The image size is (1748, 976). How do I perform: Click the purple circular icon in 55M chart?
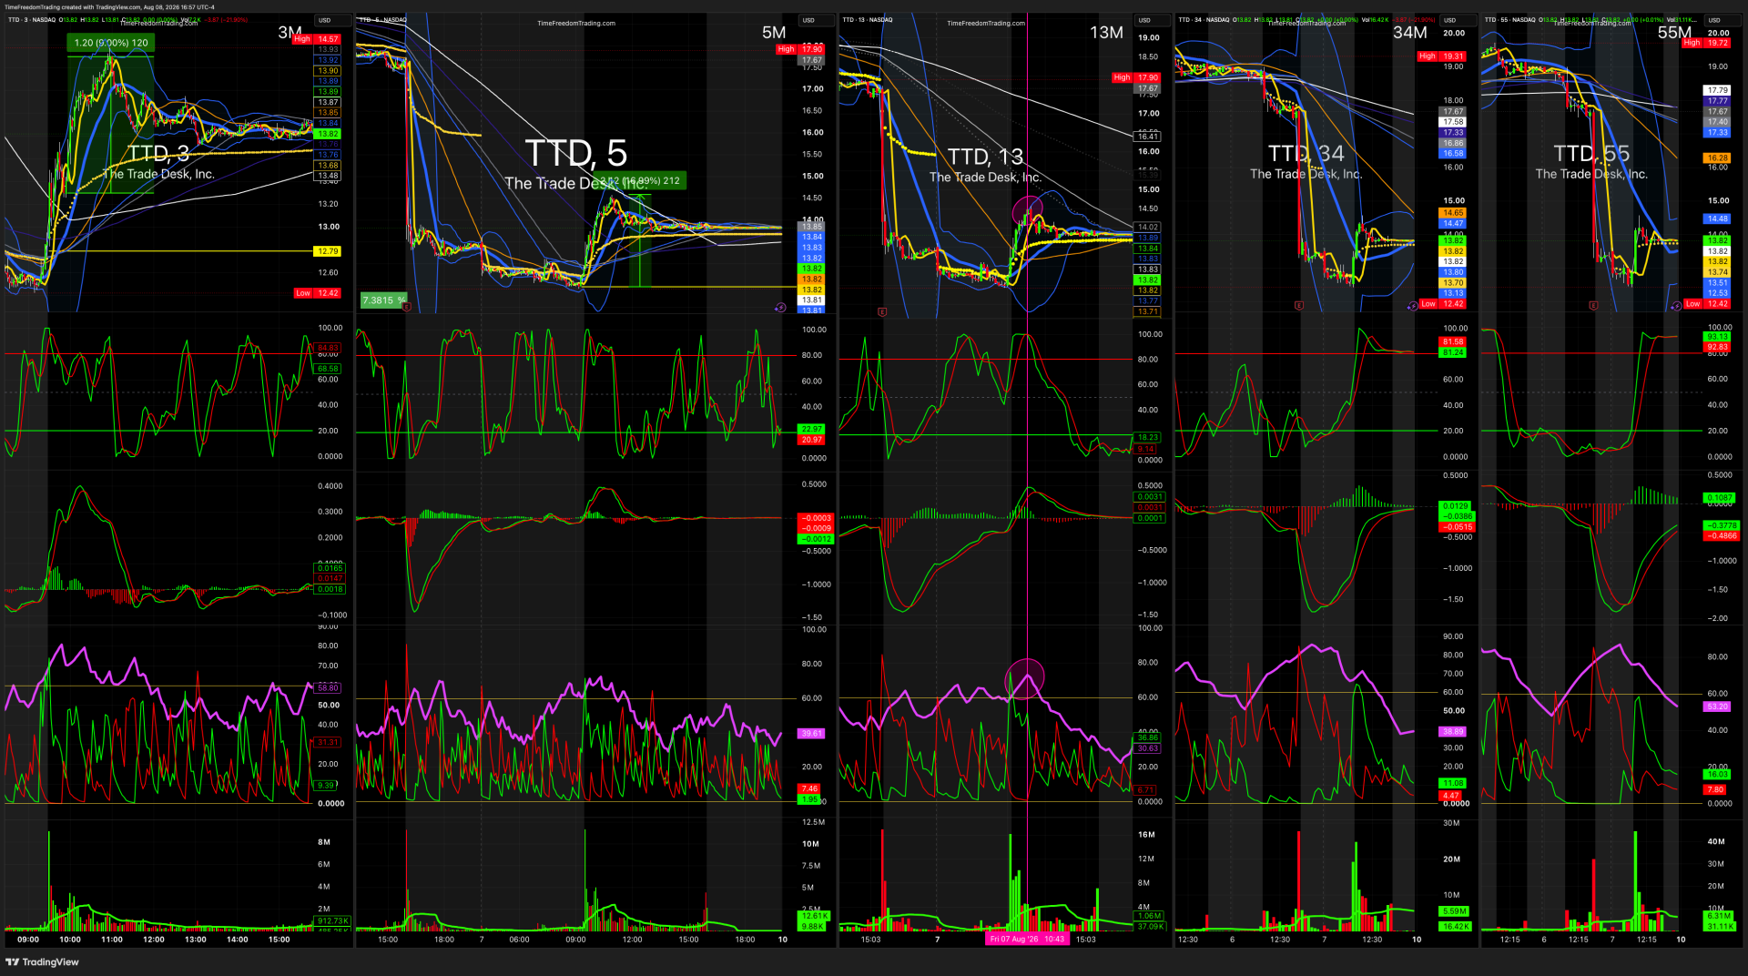click(x=1676, y=306)
